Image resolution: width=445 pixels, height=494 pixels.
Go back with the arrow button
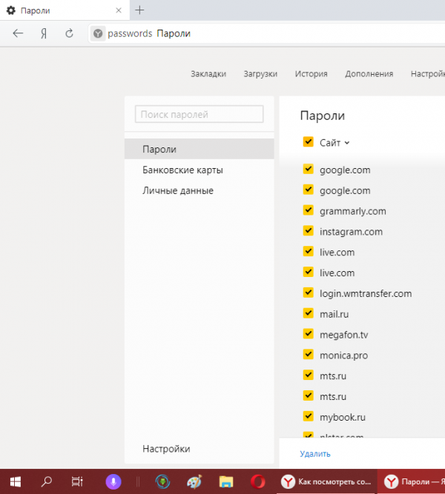point(18,33)
